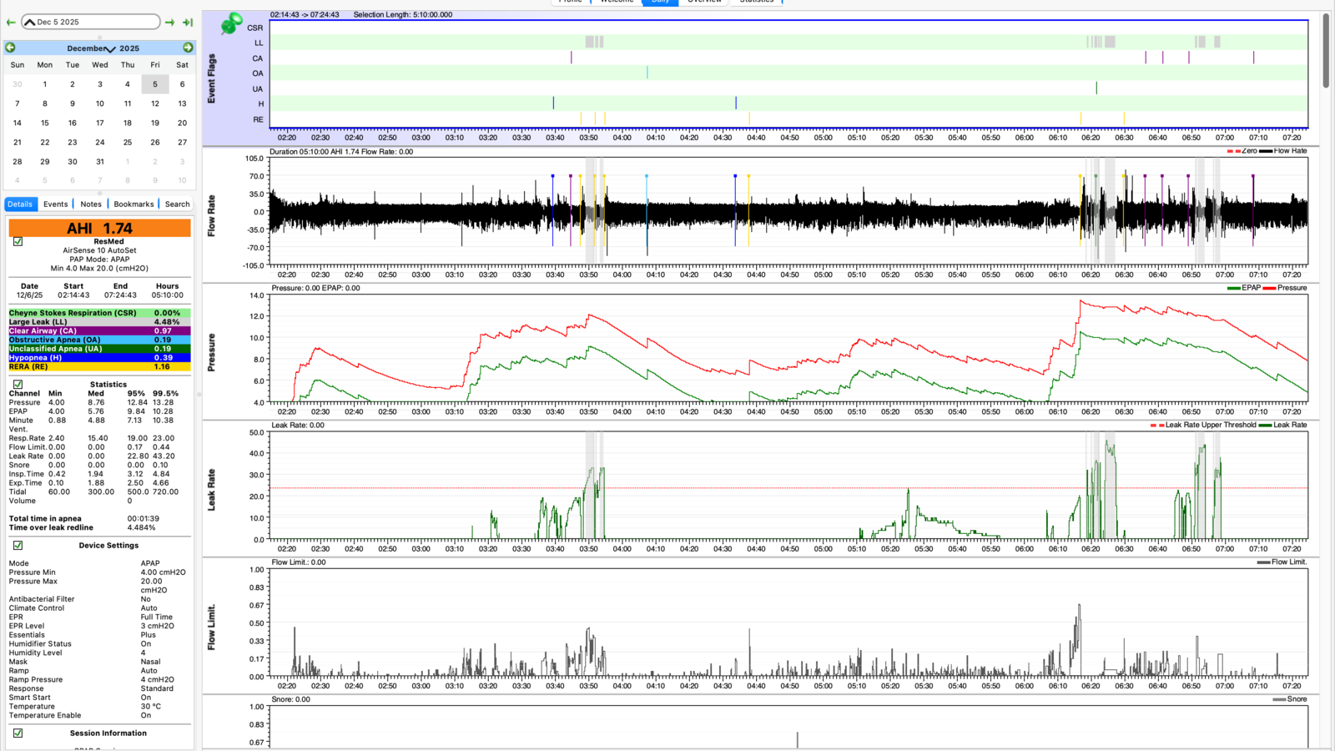Screen dimensions: 1335x751
Task: Go to next day arrow
Action: (170, 23)
